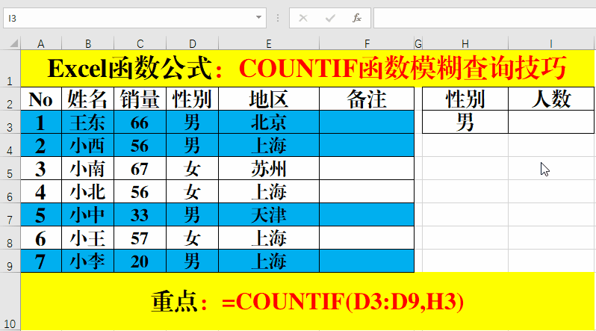Click the region cell '苏州'

pyautogui.click(x=269, y=169)
